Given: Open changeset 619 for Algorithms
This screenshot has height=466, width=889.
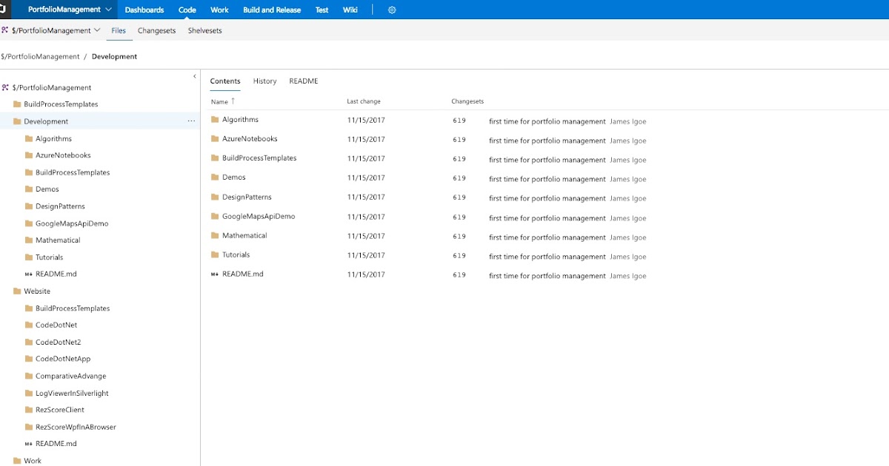Looking at the screenshot, I should coord(459,119).
